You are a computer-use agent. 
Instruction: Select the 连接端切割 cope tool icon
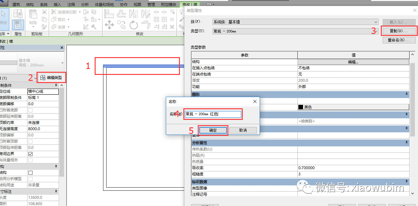pos(53,12)
